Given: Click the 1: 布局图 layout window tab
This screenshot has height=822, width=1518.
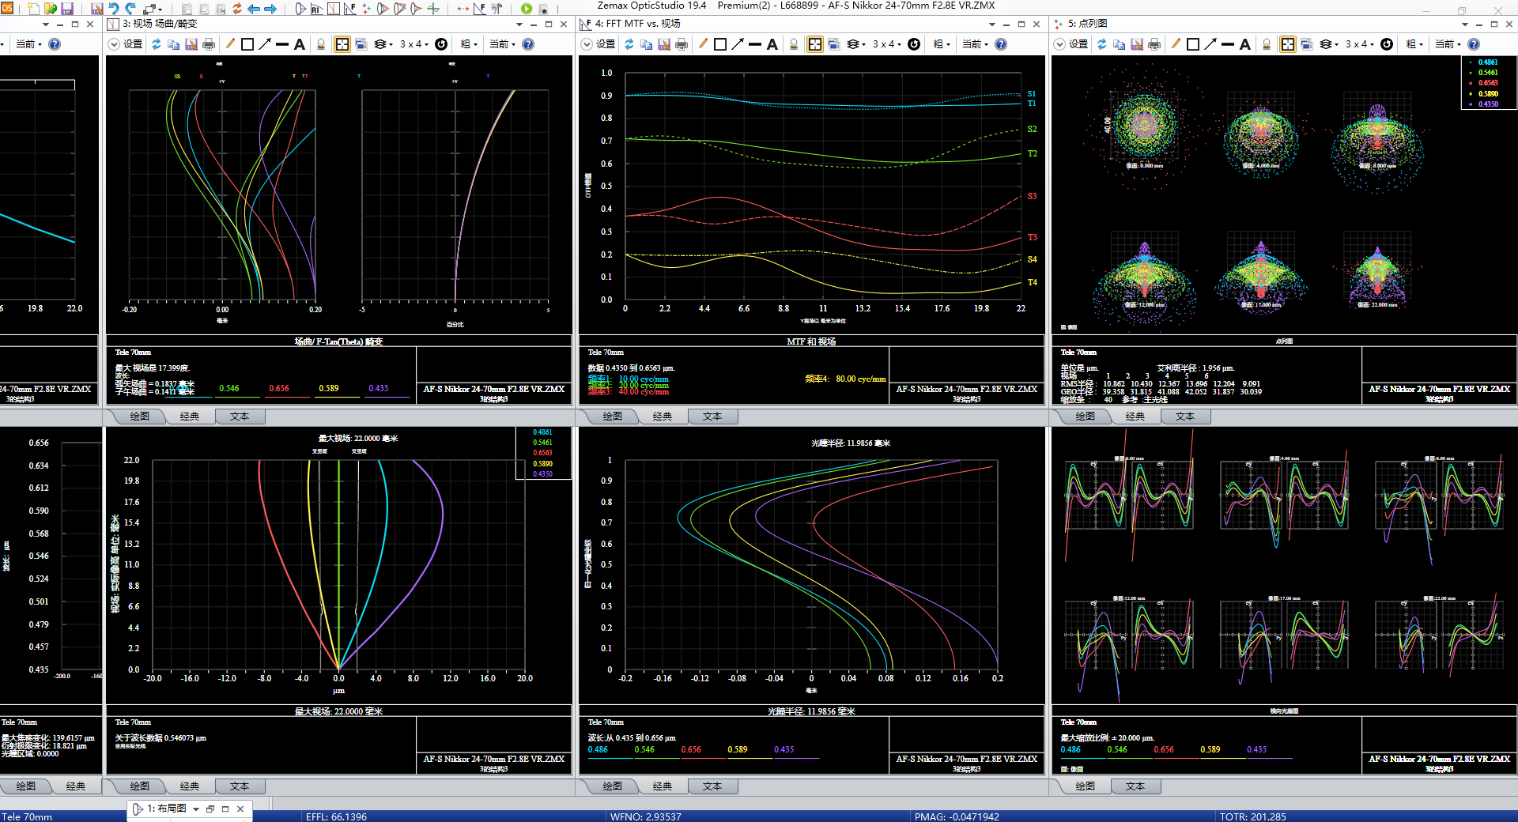Looking at the screenshot, I should 167,809.
